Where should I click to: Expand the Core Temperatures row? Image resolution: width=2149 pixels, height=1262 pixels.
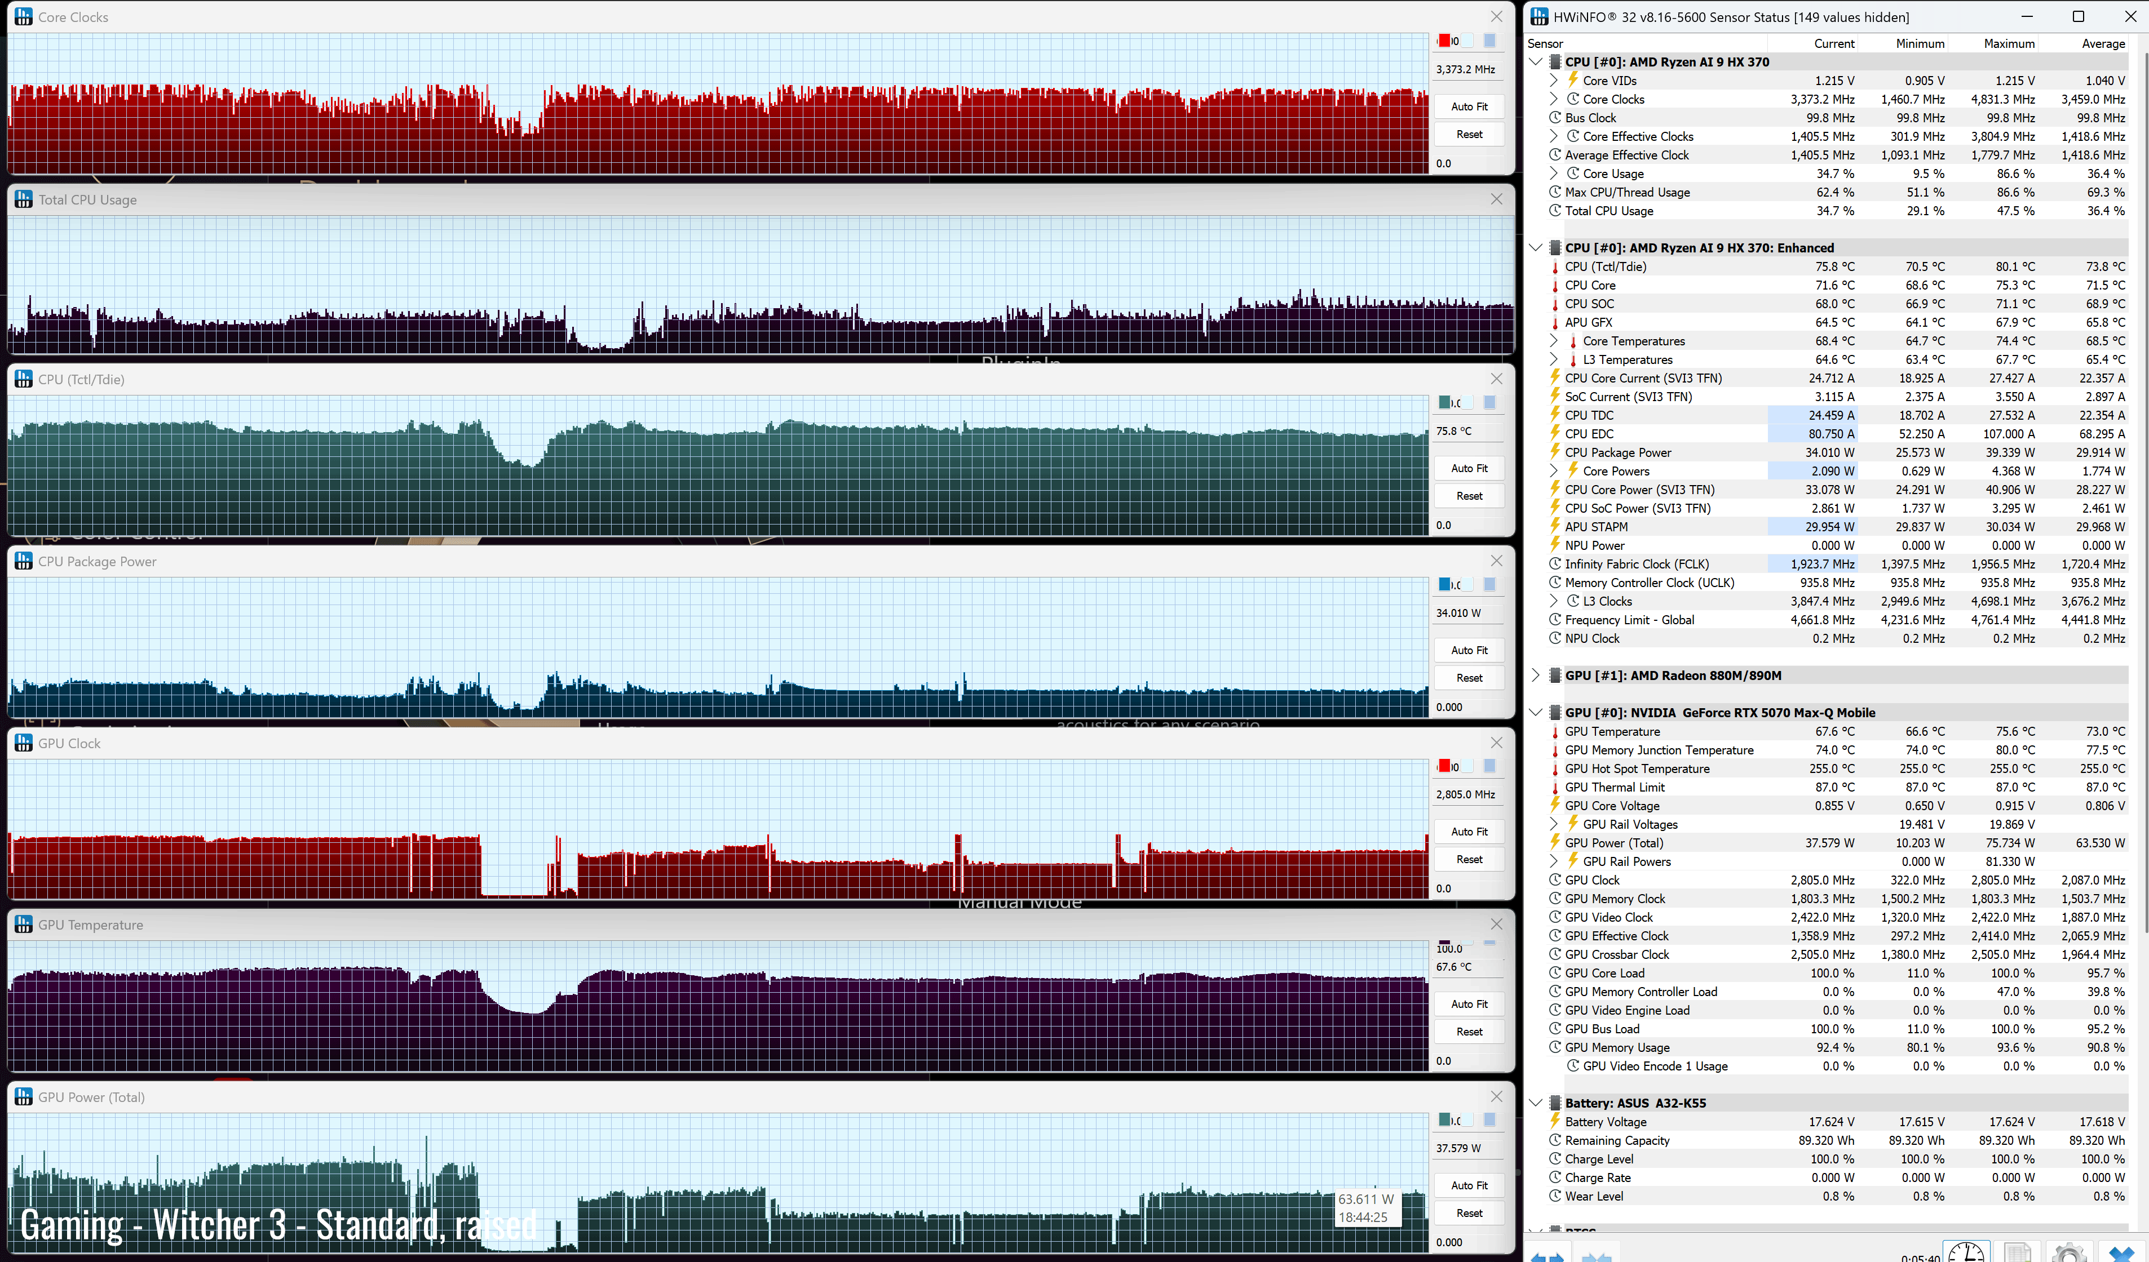tap(1554, 341)
